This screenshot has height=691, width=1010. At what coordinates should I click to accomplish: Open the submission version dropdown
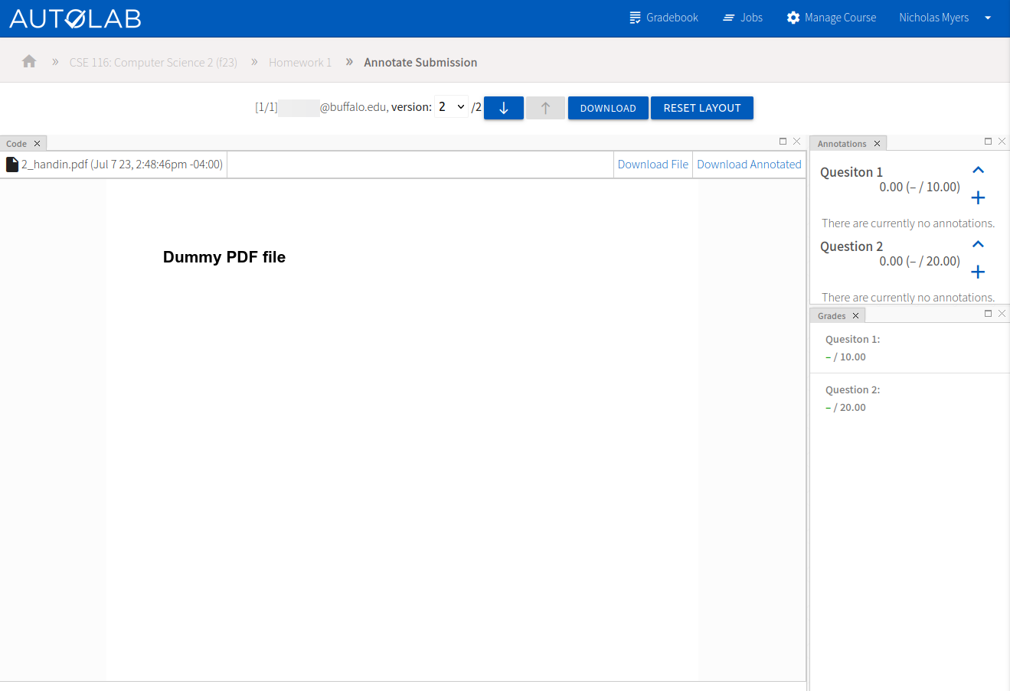(451, 107)
